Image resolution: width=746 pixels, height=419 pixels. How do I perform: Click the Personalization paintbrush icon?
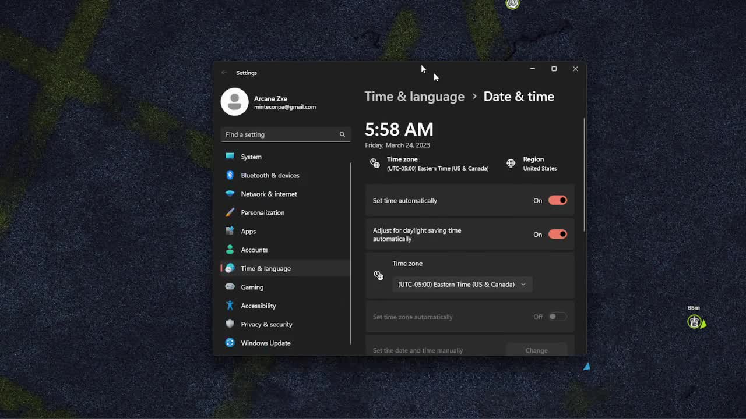pyautogui.click(x=230, y=212)
